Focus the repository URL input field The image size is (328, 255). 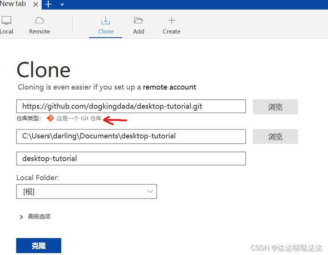131,106
